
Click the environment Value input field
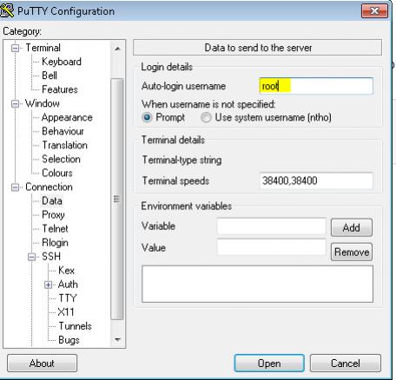272,247
